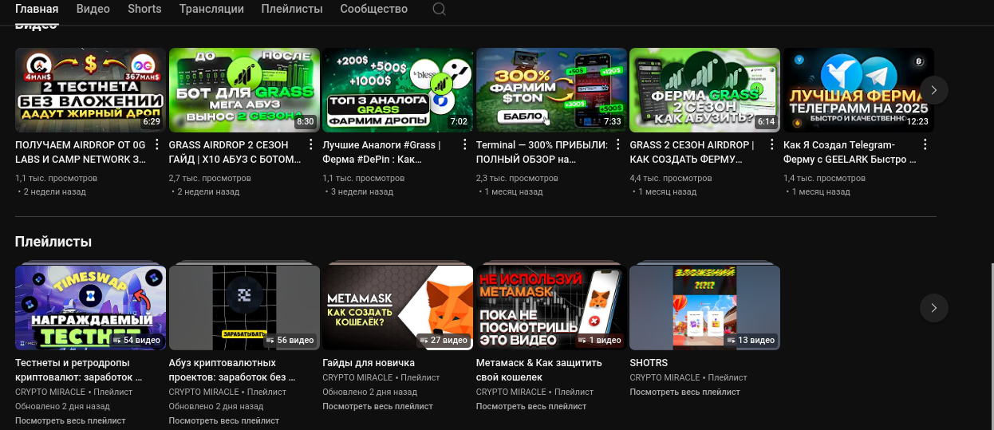This screenshot has height=430, width=994.
Task: Select the Трансляции tab
Action: coord(211,10)
